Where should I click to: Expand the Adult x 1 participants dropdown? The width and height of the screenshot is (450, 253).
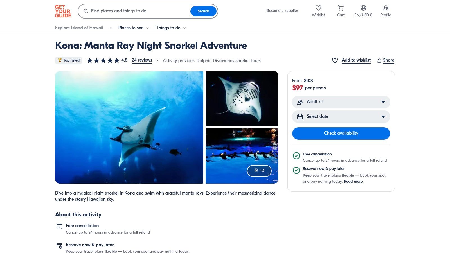point(341,102)
